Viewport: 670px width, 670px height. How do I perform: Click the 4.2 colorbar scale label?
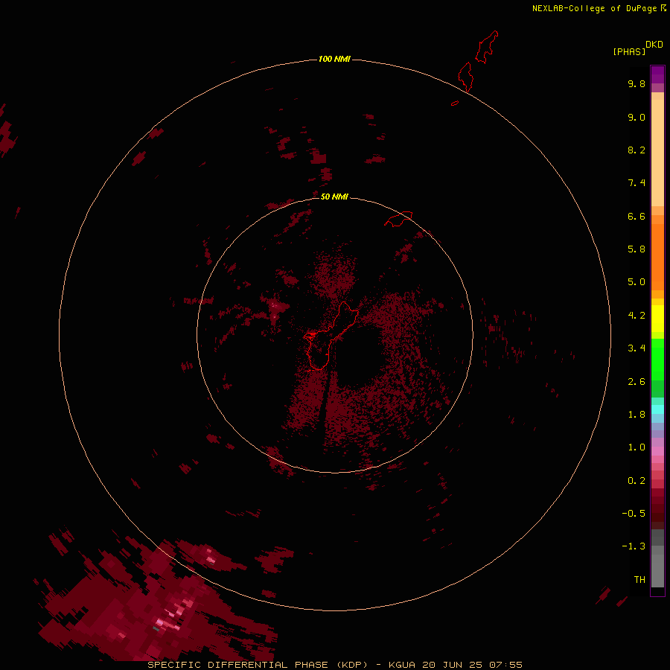pos(636,316)
